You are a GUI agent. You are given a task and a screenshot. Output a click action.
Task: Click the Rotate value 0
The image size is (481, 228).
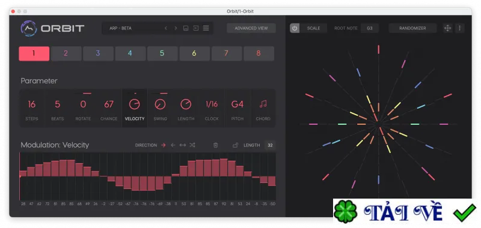click(x=83, y=104)
